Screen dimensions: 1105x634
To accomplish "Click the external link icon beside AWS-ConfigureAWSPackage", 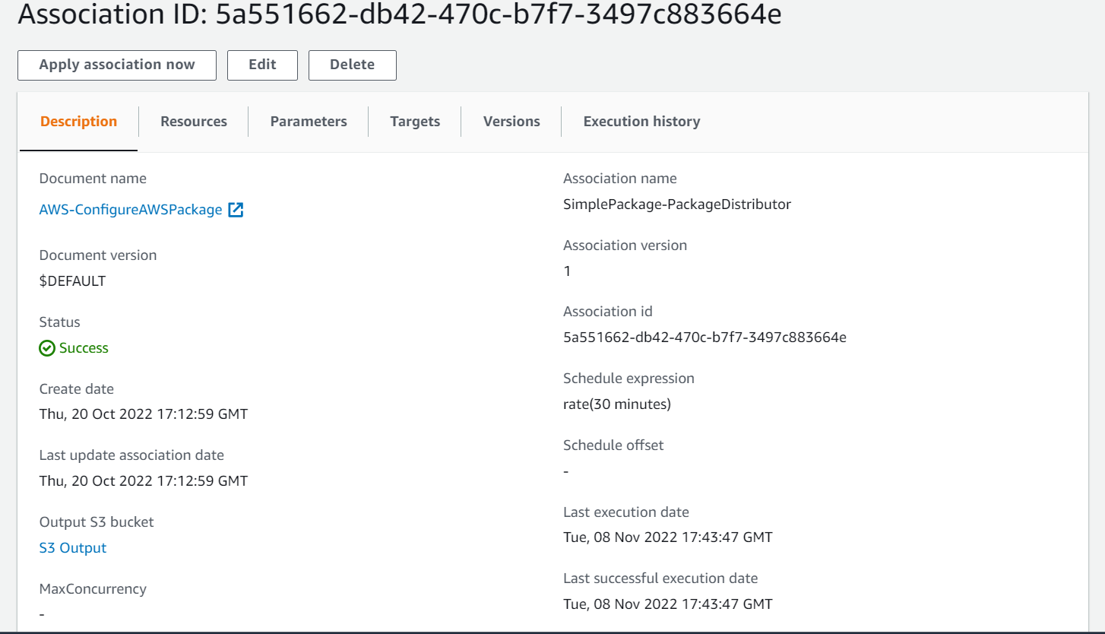I will 236,209.
